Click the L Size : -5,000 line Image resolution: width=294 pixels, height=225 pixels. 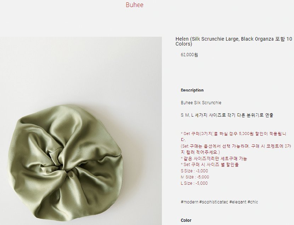194,183
